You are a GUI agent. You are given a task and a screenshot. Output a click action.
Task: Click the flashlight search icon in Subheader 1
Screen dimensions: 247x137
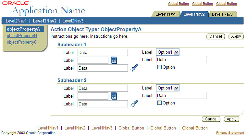pos(134,68)
